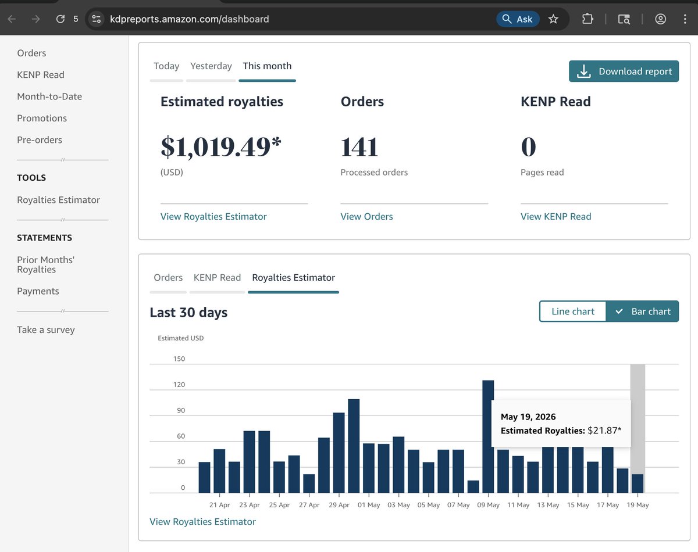Open the media/search tabs icon in toolbar
This screenshot has width=698, height=552.
(x=624, y=19)
